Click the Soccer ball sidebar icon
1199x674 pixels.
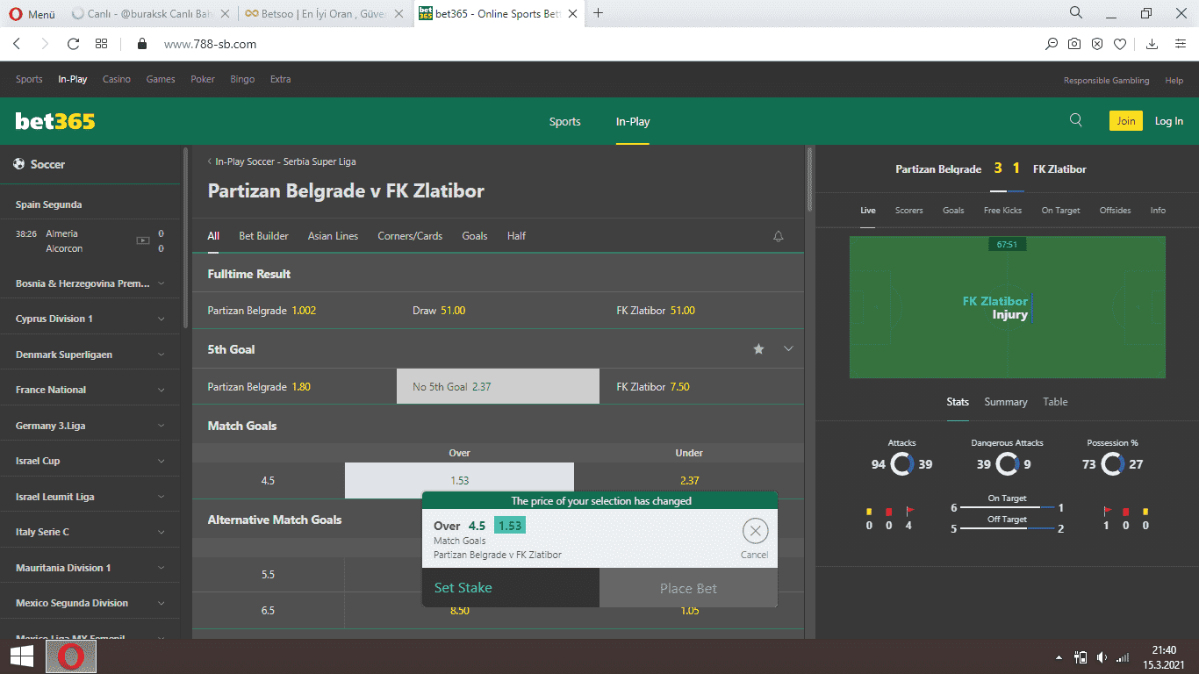pyautogui.click(x=18, y=164)
